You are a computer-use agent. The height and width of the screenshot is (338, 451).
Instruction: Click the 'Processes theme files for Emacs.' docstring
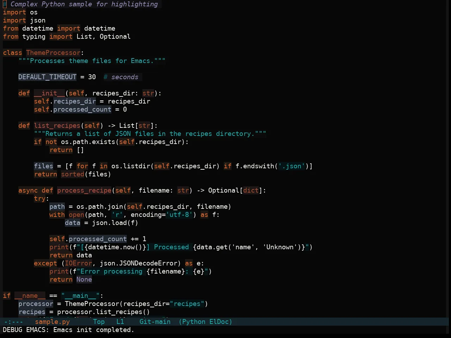click(92, 61)
